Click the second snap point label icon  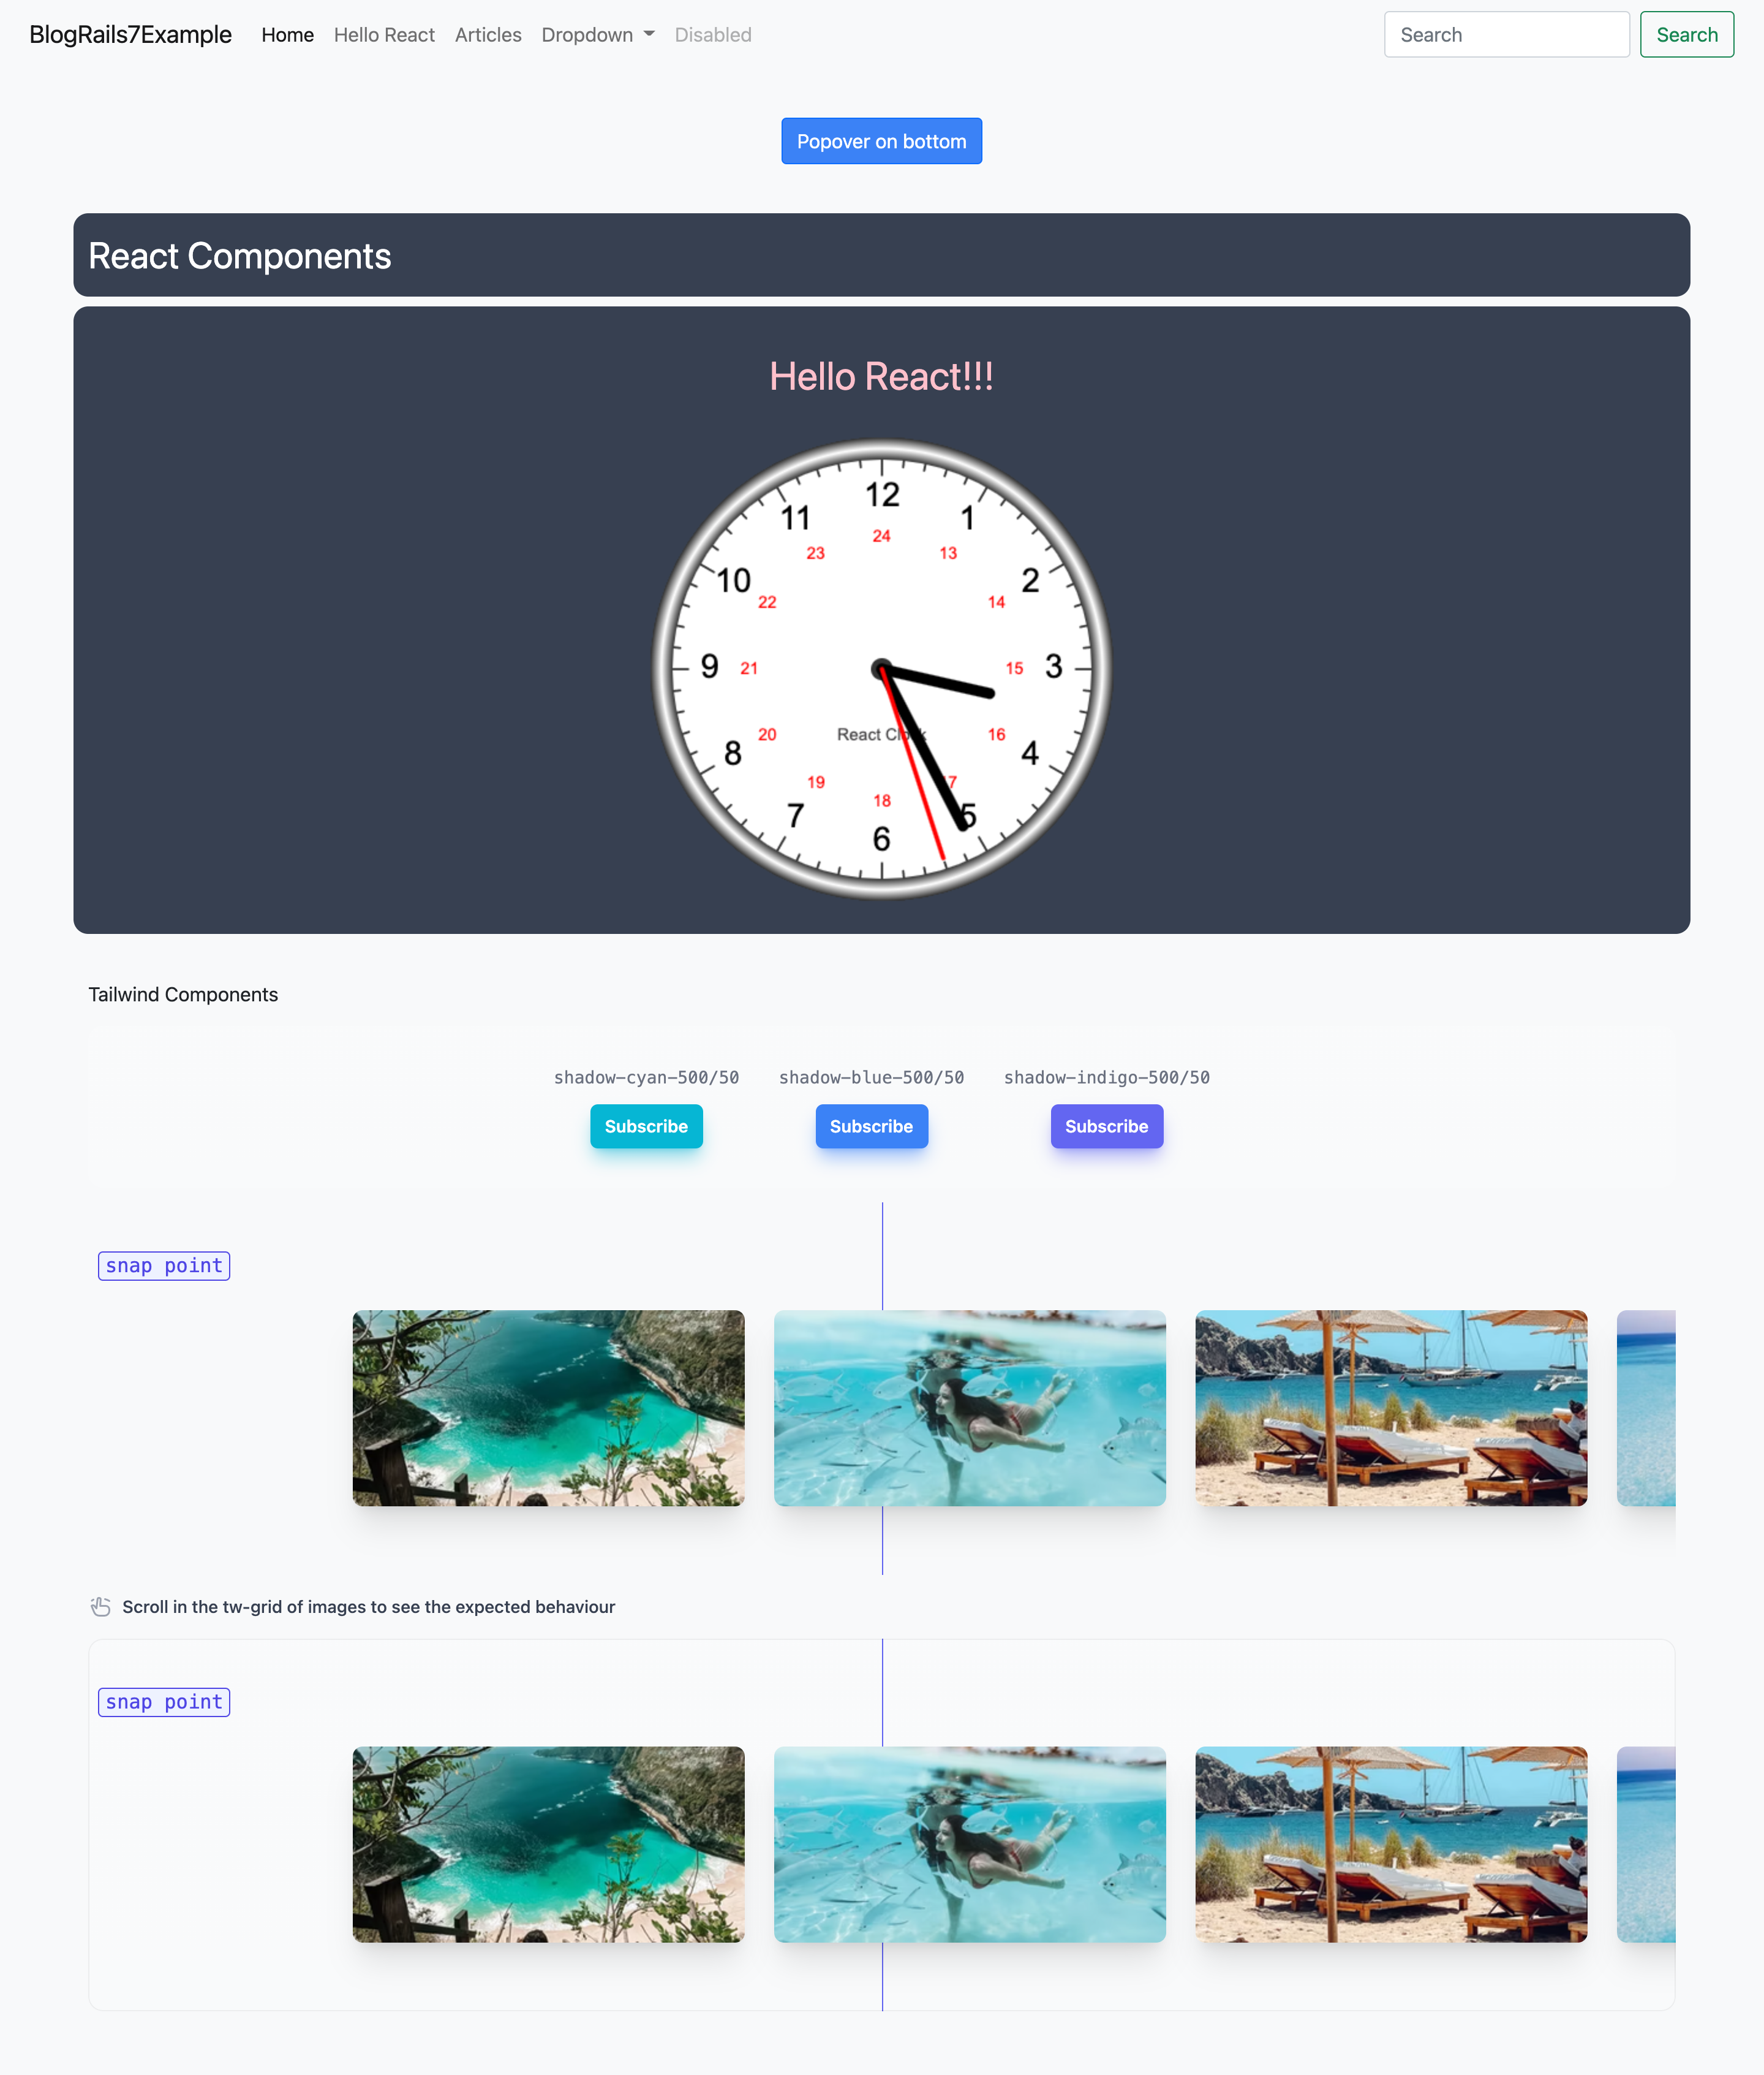tap(165, 1701)
